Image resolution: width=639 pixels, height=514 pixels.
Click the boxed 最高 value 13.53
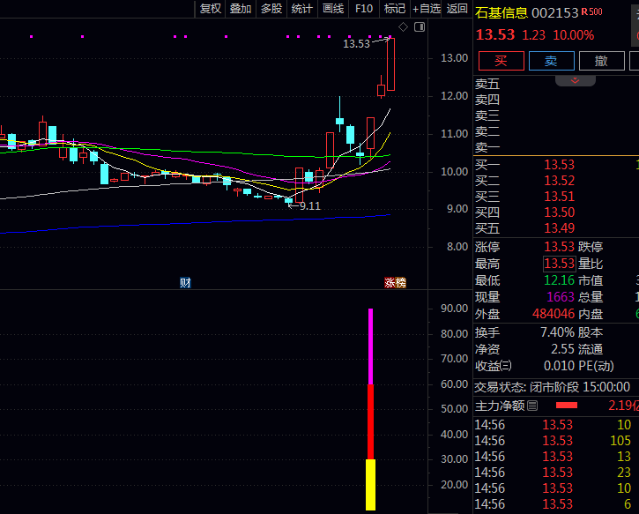click(559, 264)
